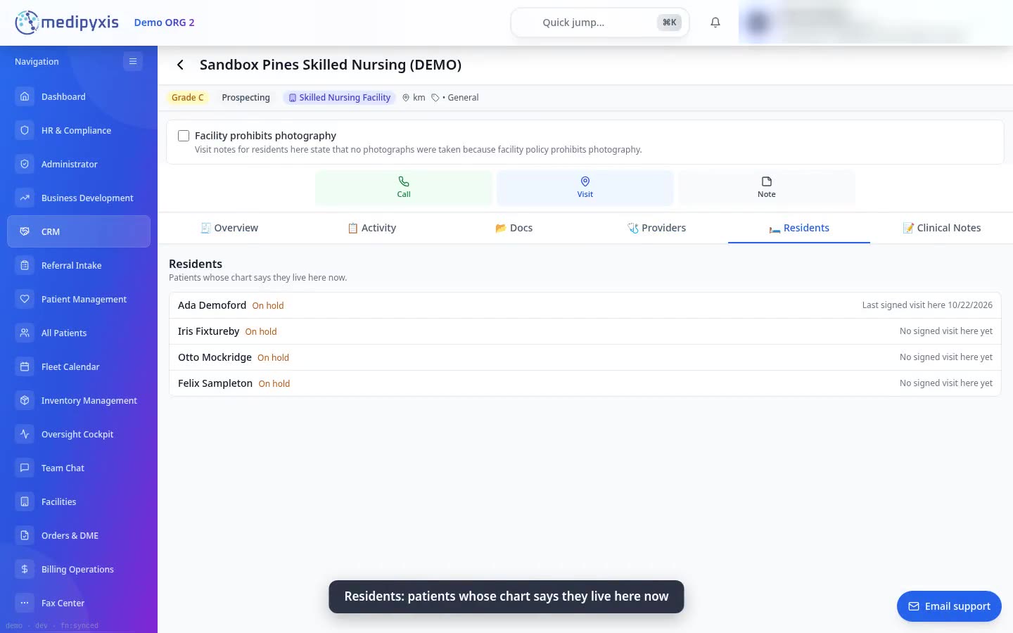Switch to the Overview tab
The width and height of the screenshot is (1013, 633).
coord(229,228)
